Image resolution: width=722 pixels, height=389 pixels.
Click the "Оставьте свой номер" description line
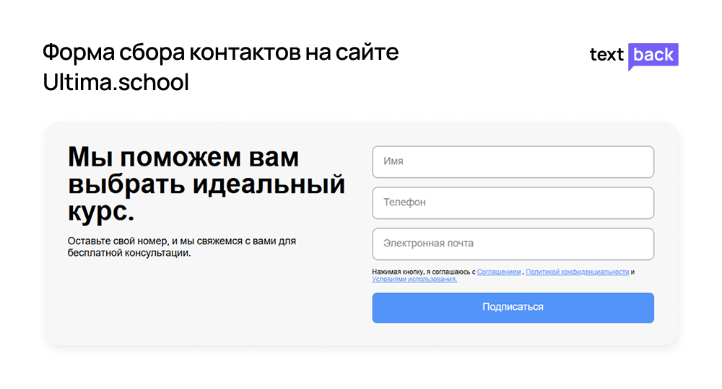[182, 241]
